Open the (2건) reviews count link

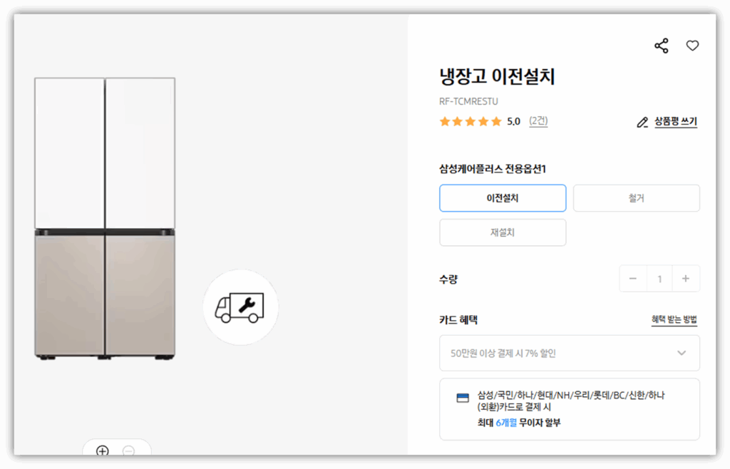point(538,121)
